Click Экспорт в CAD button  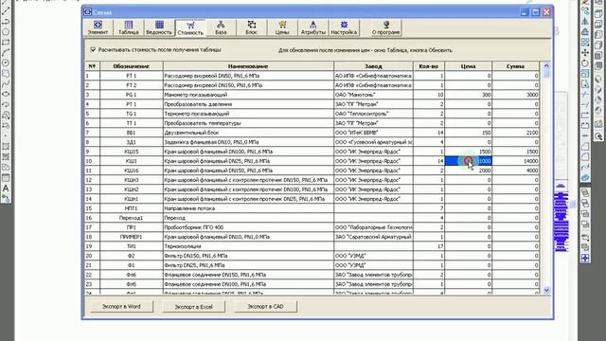point(265,307)
